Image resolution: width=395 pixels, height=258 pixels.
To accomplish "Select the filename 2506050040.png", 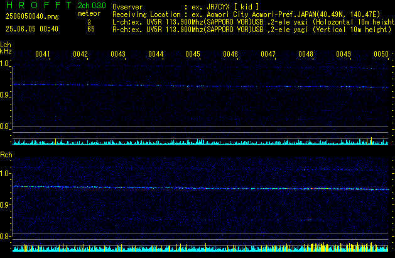I will tap(32, 16).
